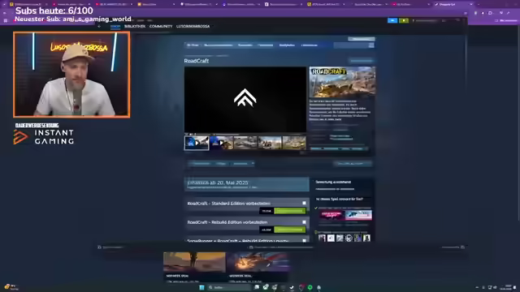Click platform icon on SnowRunner bundle row
Viewport: 520px width, 292px height.
pos(304,241)
